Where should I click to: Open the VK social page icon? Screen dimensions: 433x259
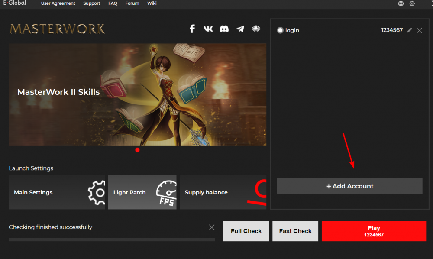208,29
